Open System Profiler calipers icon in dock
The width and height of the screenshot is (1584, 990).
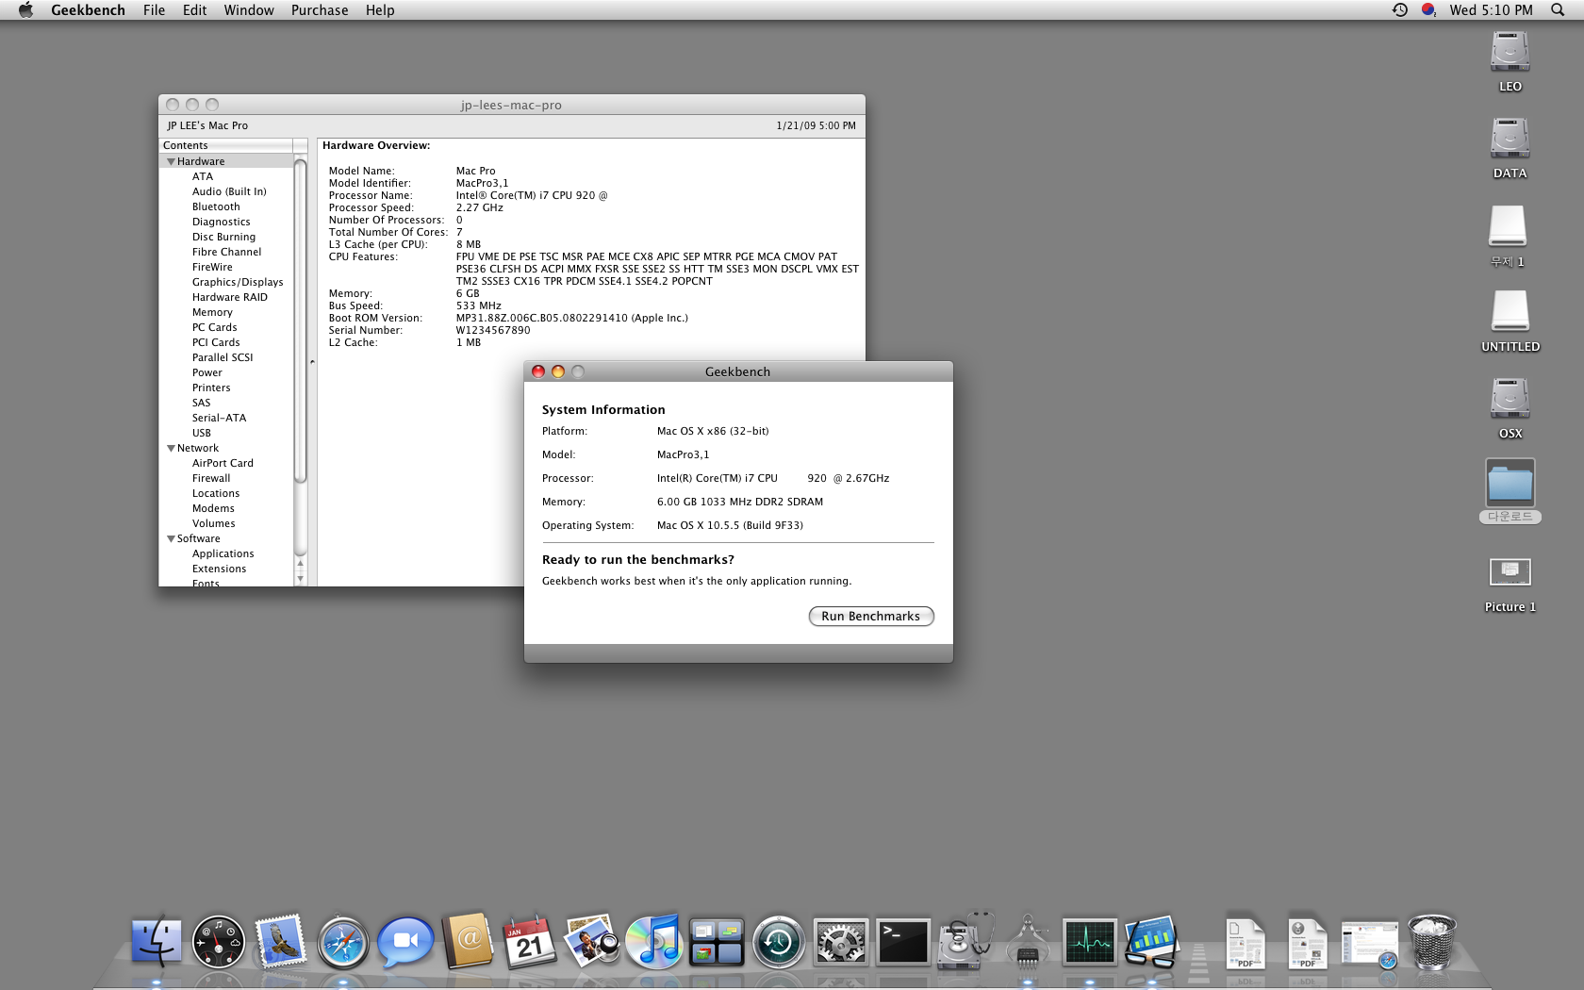click(1028, 942)
